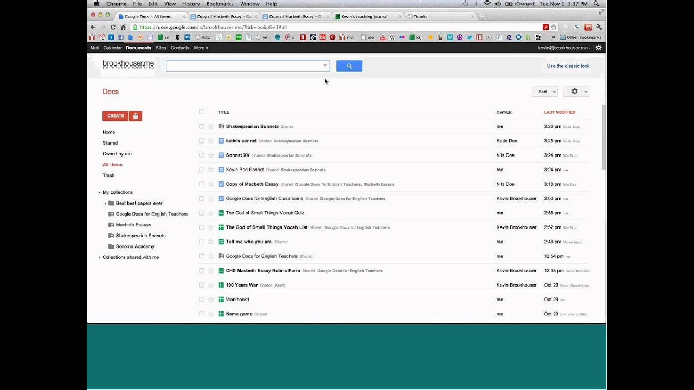Collapse the My collections section
The height and width of the screenshot is (390, 694).
pyautogui.click(x=100, y=192)
